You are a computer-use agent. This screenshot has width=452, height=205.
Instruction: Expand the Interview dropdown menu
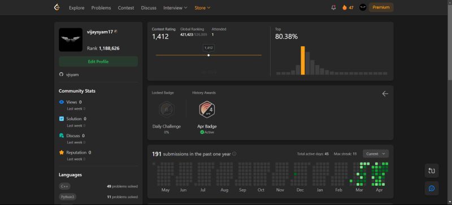[175, 8]
